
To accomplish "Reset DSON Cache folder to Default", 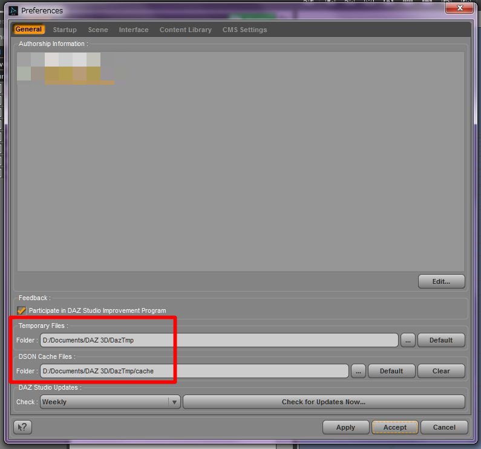I will click(391, 371).
